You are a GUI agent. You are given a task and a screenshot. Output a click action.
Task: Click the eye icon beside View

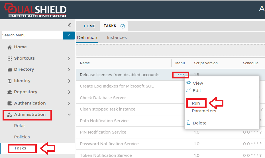(x=188, y=83)
